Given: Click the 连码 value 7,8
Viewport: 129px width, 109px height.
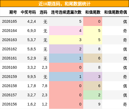Looking at the screenshot, I should pos(44,86).
